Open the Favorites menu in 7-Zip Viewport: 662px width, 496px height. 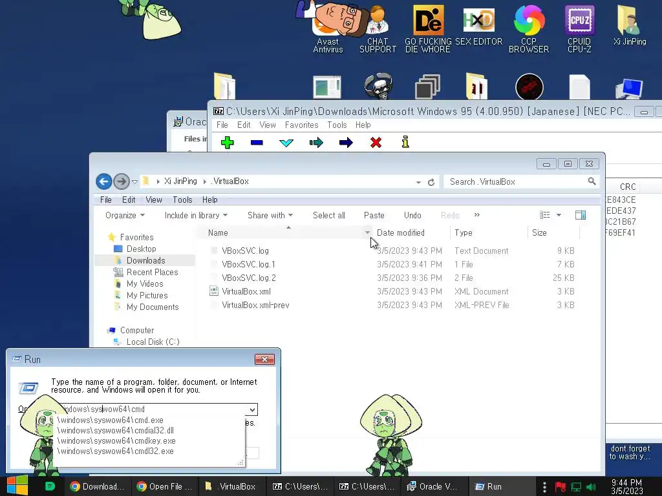[301, 125]
